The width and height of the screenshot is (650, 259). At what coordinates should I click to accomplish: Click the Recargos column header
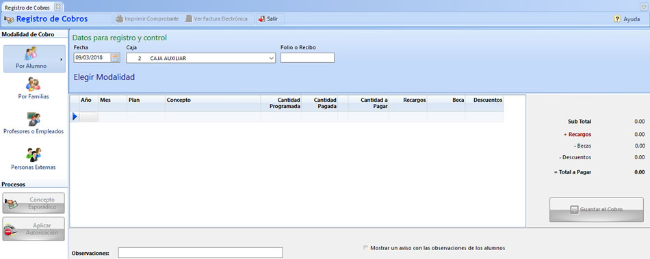pos(408,103)
